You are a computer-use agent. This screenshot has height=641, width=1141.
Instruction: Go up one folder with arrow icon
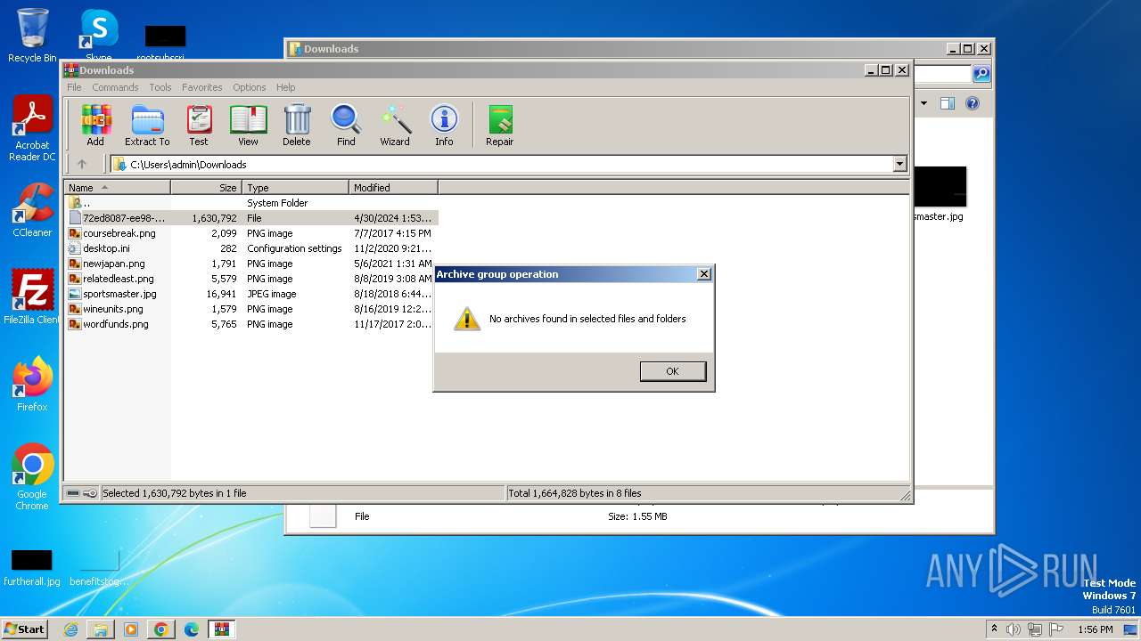[82, 164]
